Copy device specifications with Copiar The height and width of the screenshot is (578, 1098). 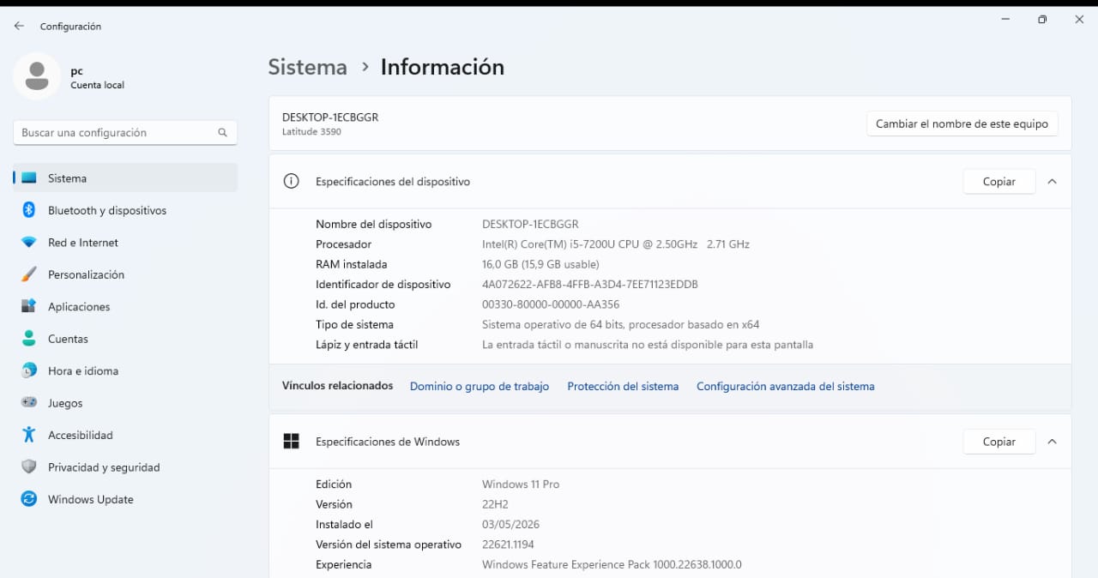point(998,181)
